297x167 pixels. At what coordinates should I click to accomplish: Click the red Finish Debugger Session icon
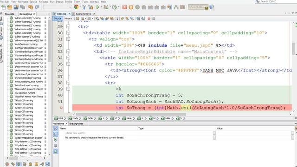tap(124, 7)
